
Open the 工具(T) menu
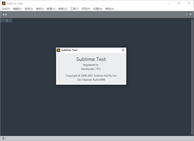tap(74, 9)
